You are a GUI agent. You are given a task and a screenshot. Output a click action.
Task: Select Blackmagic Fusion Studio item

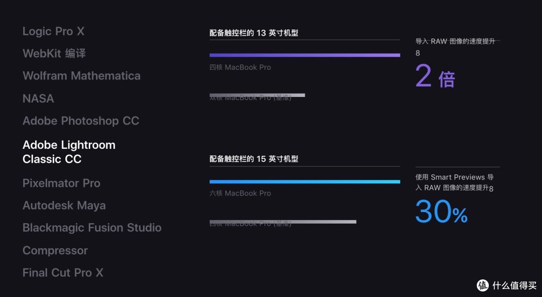coord(92,228)
